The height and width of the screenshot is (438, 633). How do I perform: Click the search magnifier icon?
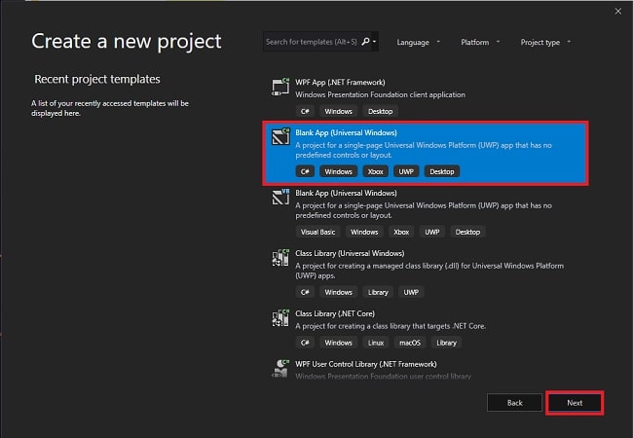[365, 42]
